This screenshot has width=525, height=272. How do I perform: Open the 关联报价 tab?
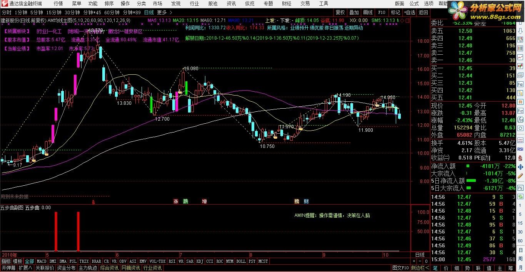point(45,268)
